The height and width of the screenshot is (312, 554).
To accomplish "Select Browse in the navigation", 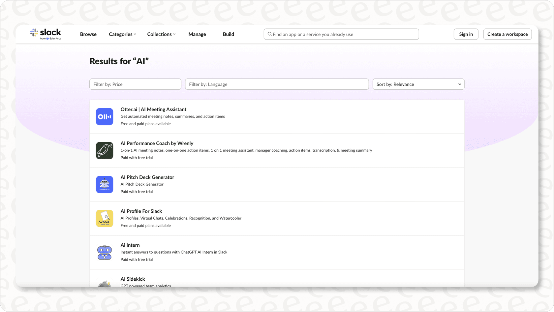I will coord(88,34).
